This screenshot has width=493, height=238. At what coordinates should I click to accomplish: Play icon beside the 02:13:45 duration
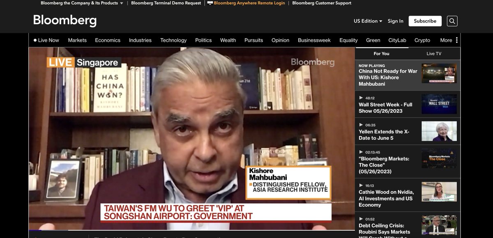coord(361,152)
